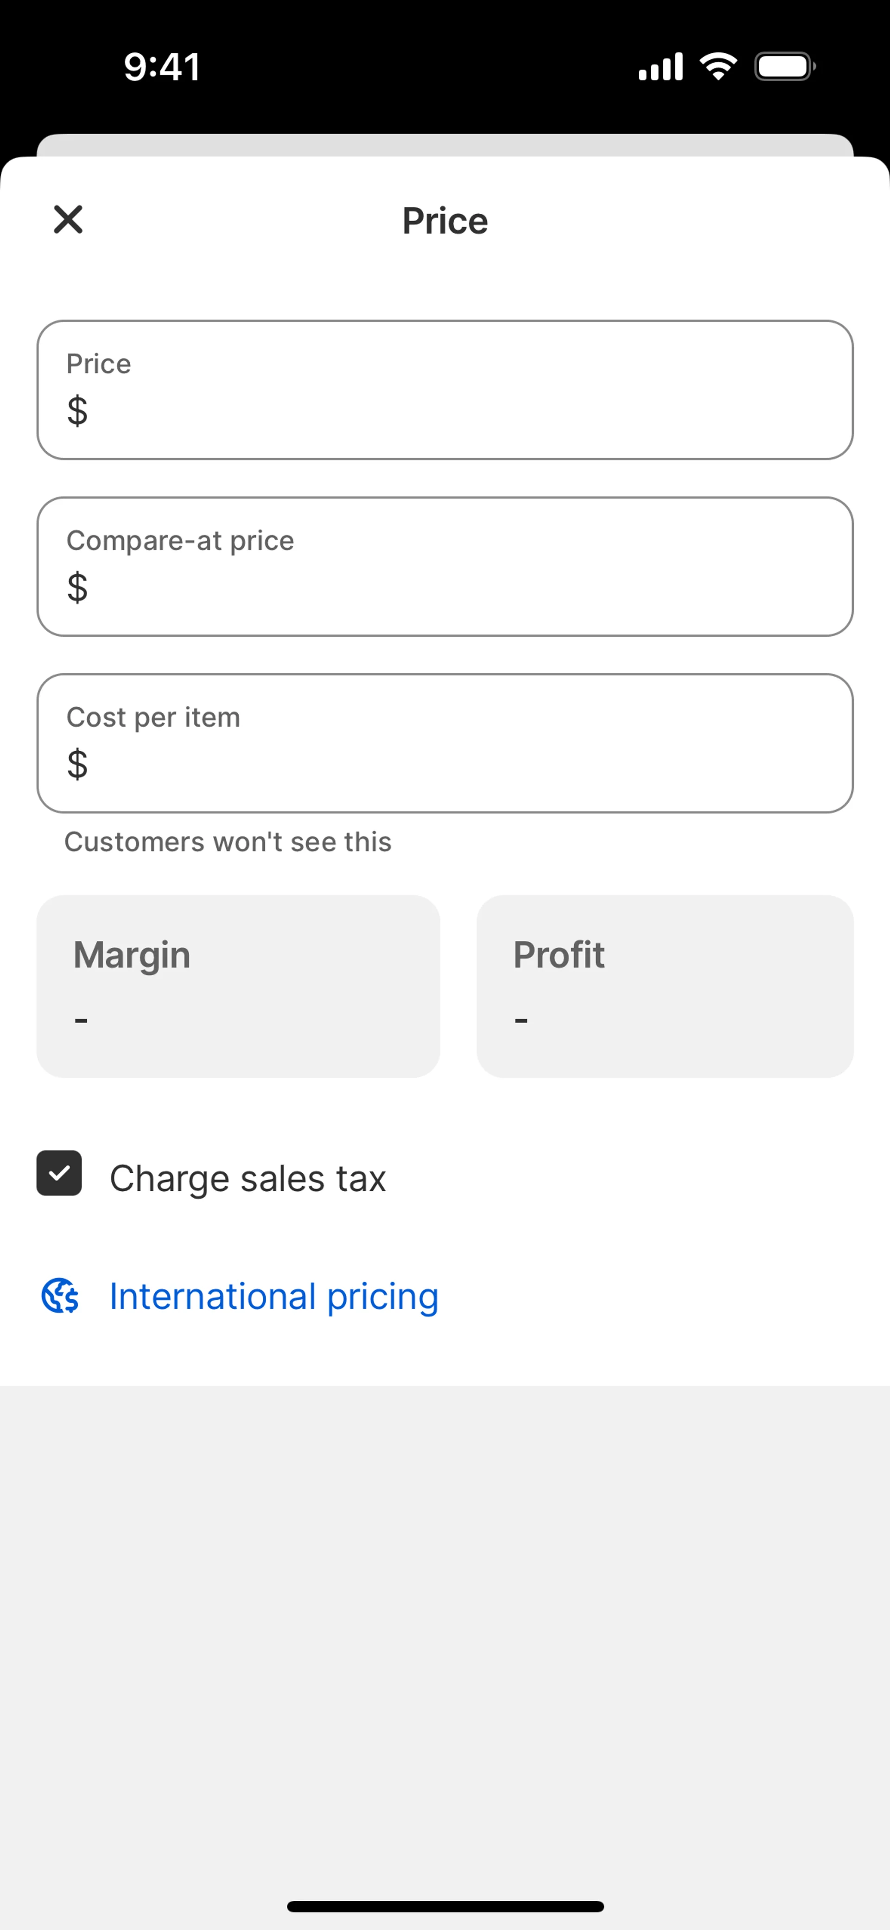
Task: Open the International pricing link
Action: tap(273, 1296)
